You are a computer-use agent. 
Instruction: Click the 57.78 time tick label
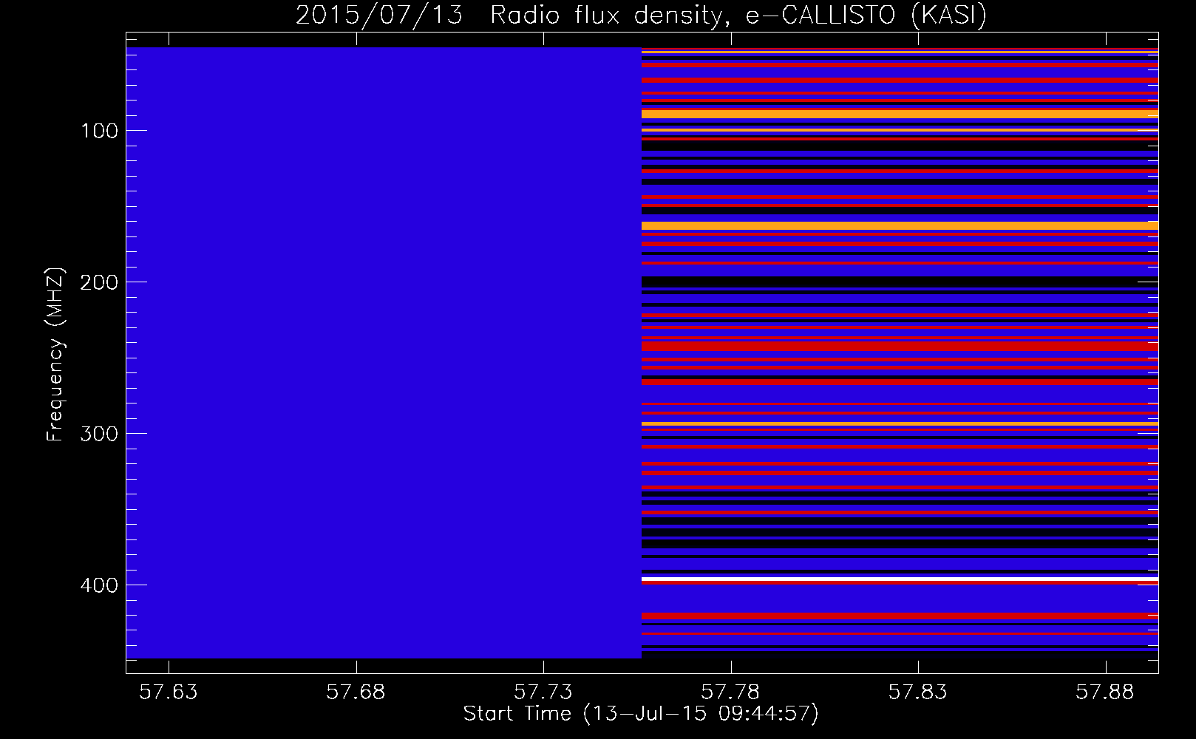[x=730, y=692]
